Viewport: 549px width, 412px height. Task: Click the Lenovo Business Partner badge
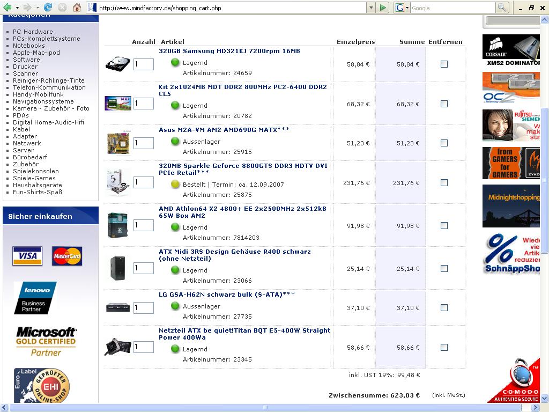pyautogui.click(x=35, y=298)
